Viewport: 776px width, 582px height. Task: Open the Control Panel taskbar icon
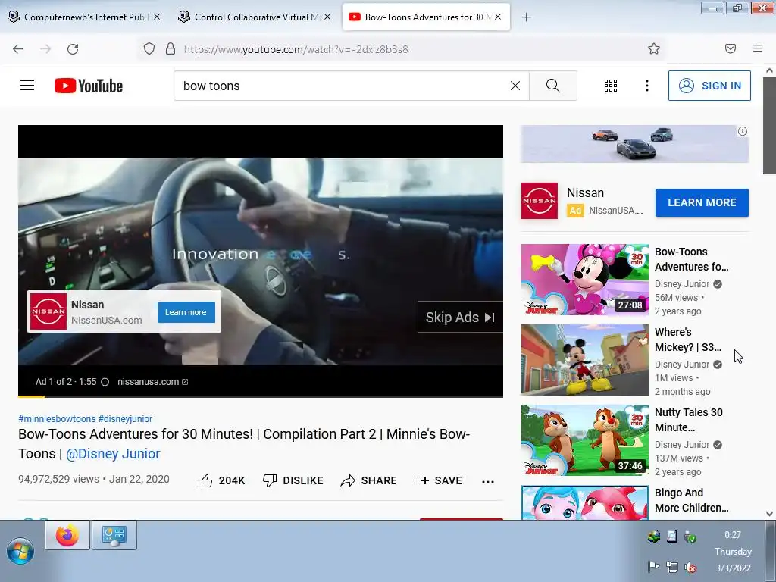coord(114,535)
